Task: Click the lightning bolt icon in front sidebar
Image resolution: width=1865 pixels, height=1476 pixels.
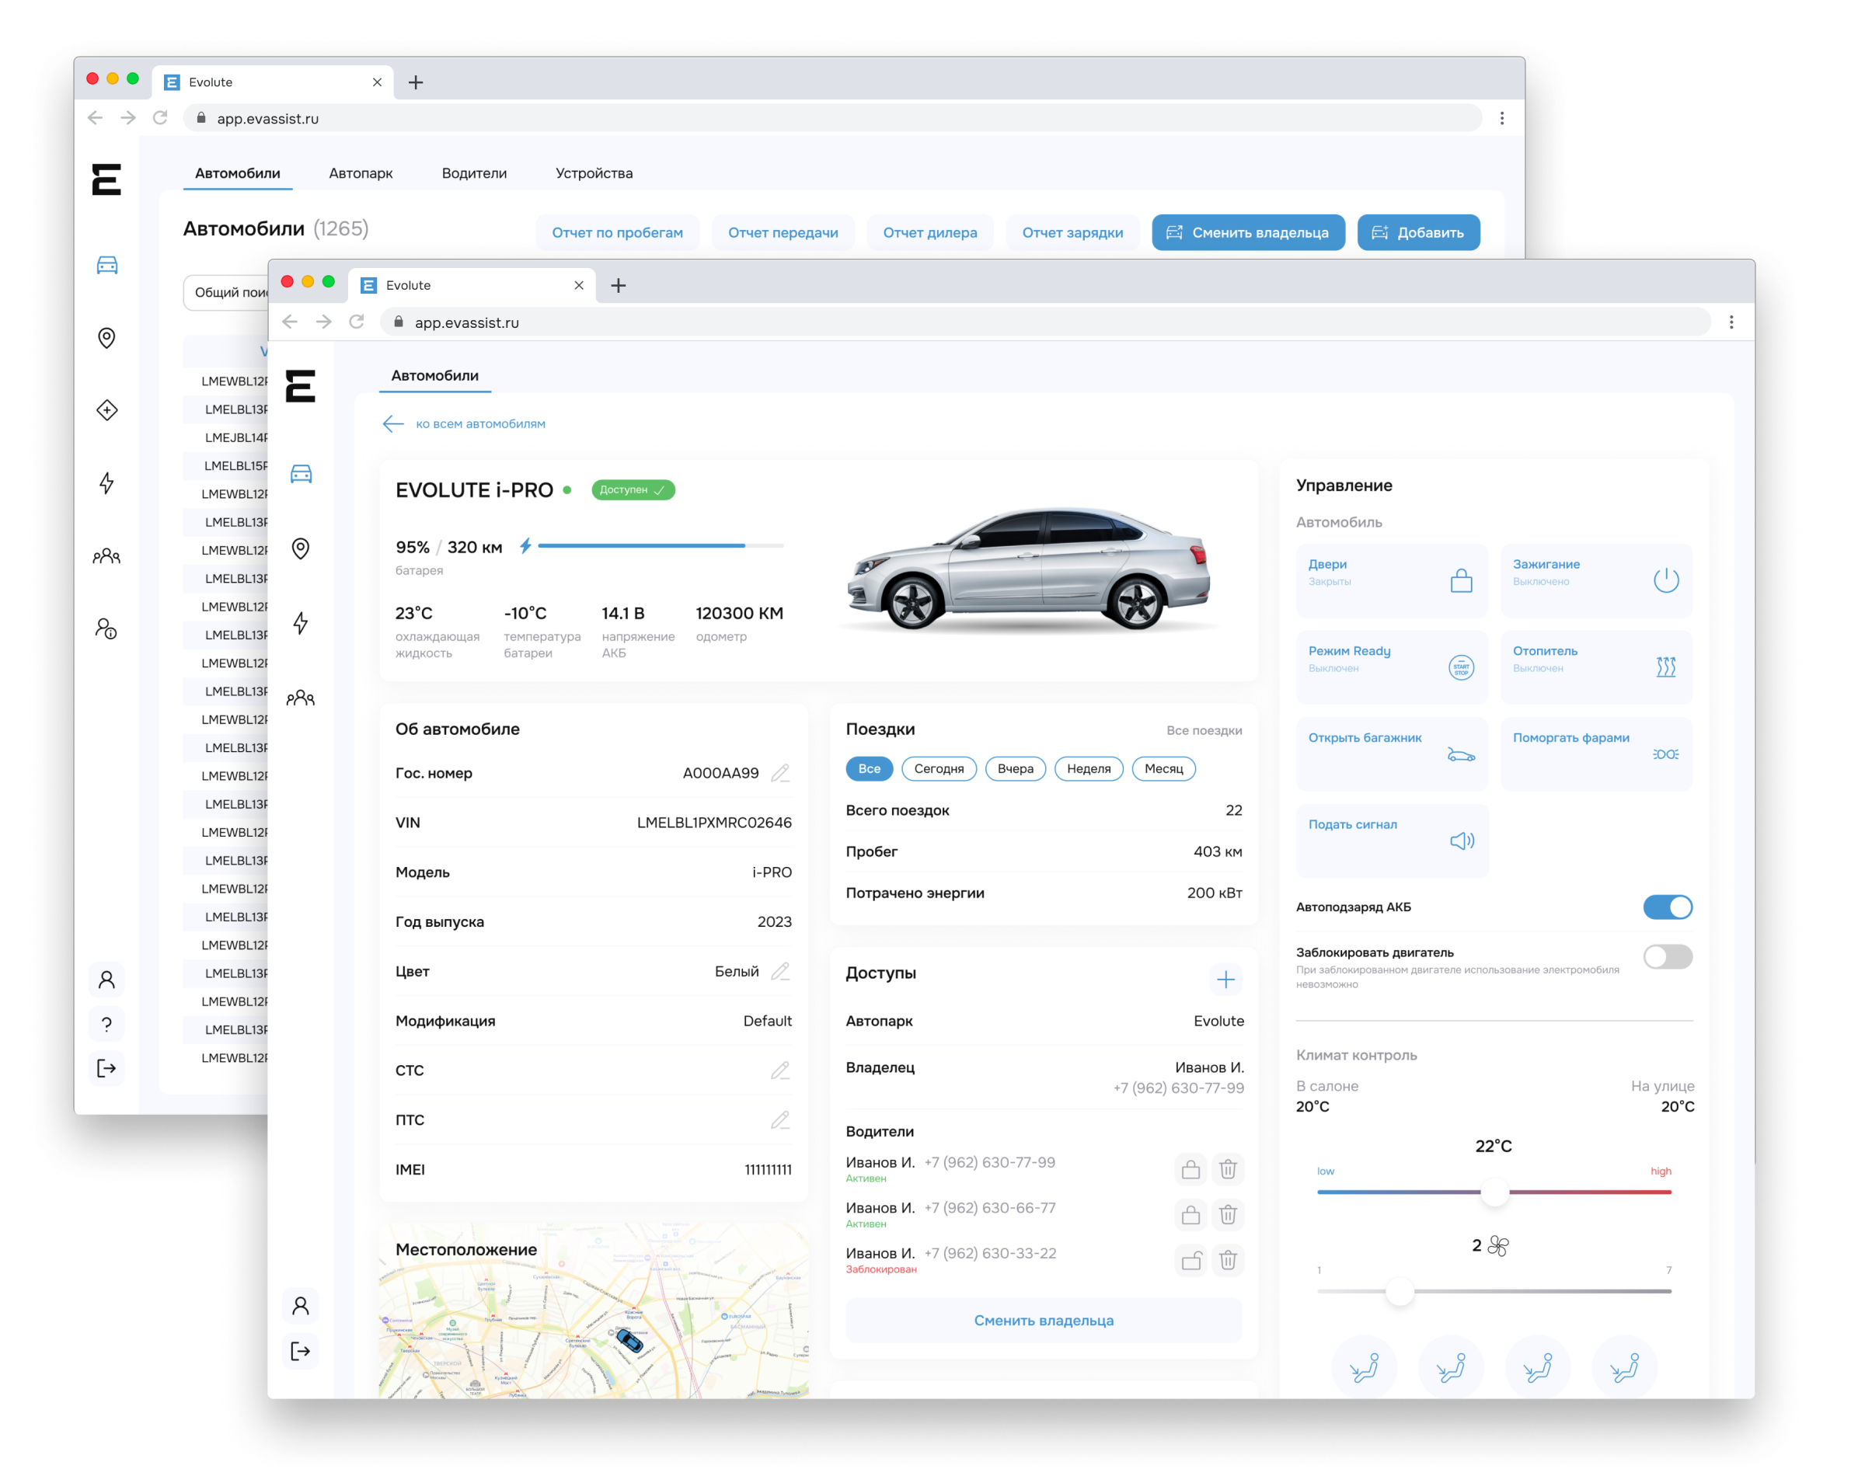Action: tap(301, 623)
